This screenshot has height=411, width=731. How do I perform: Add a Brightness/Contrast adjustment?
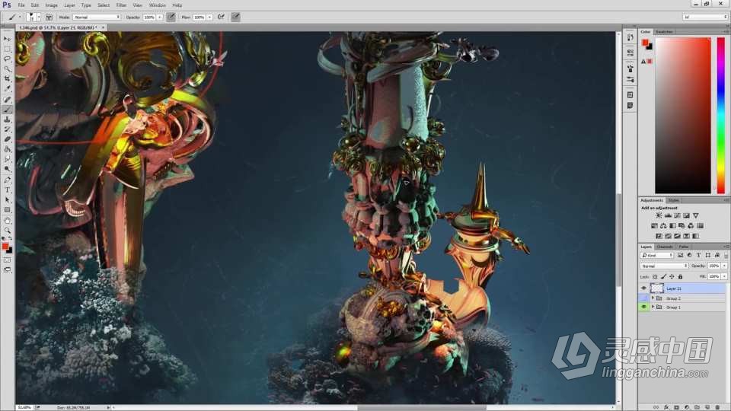[x=659, y=215]
